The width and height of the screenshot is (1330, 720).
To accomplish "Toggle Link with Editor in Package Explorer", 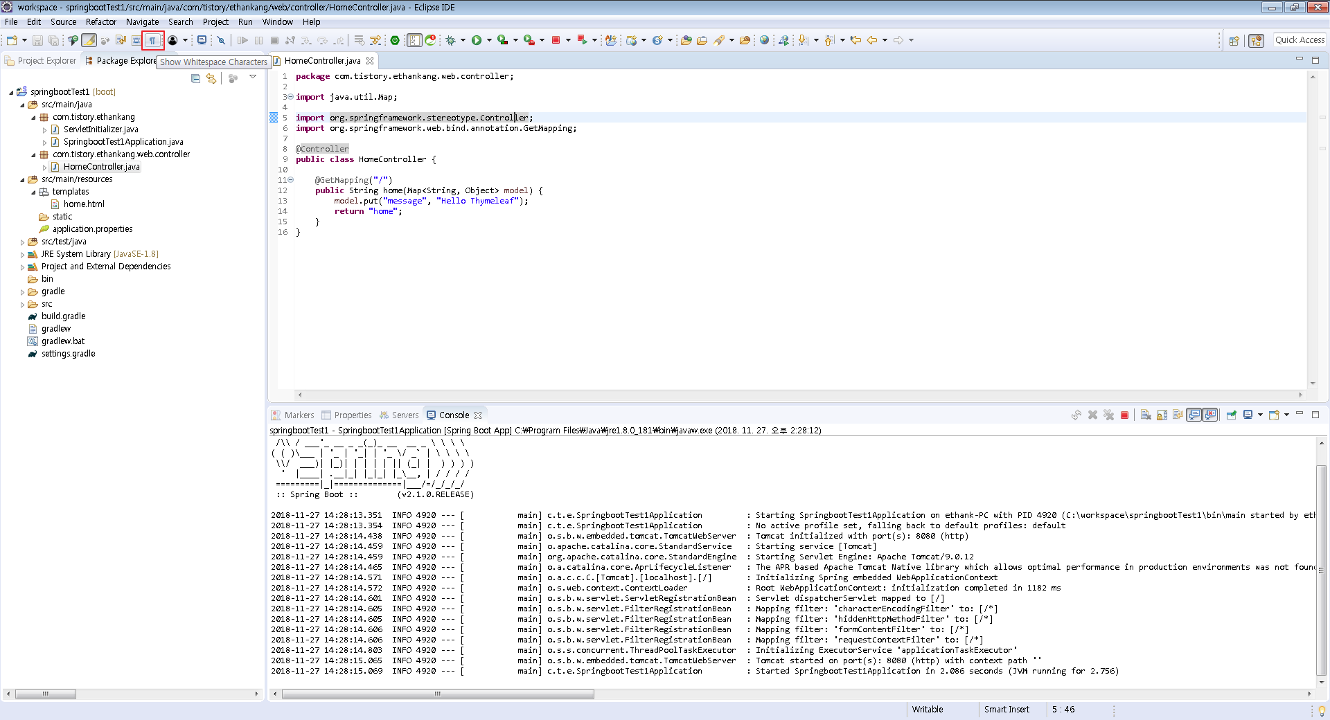I will click(211, 78).
